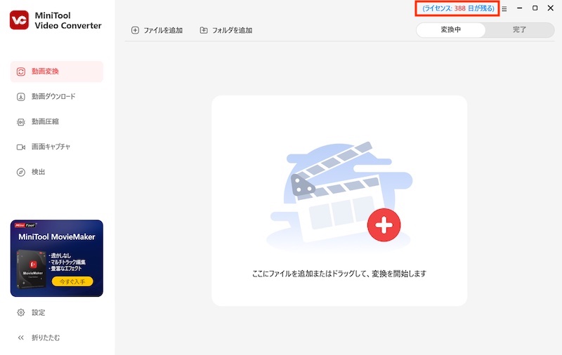
Task: Open the hamburger menu in title bar
Action: click(x=504, y=8)
